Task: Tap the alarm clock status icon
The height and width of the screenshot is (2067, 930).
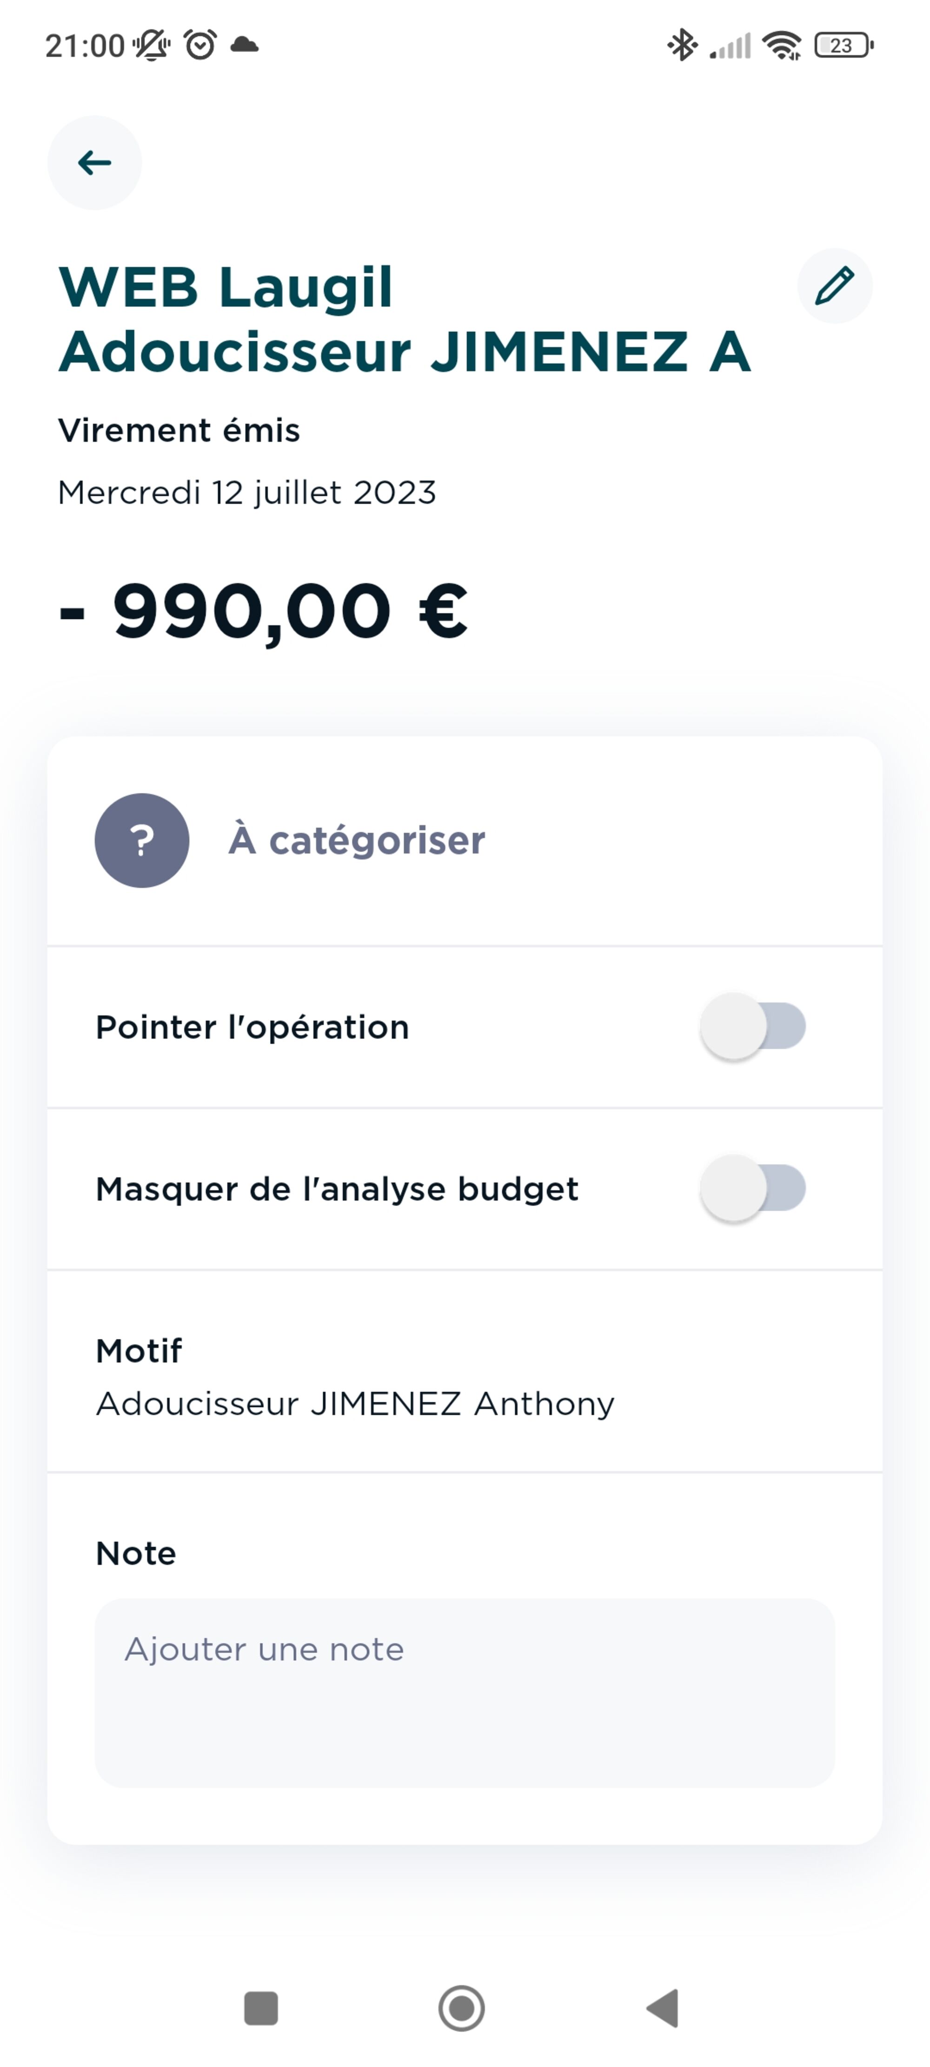Action: [x=200, y=45]
